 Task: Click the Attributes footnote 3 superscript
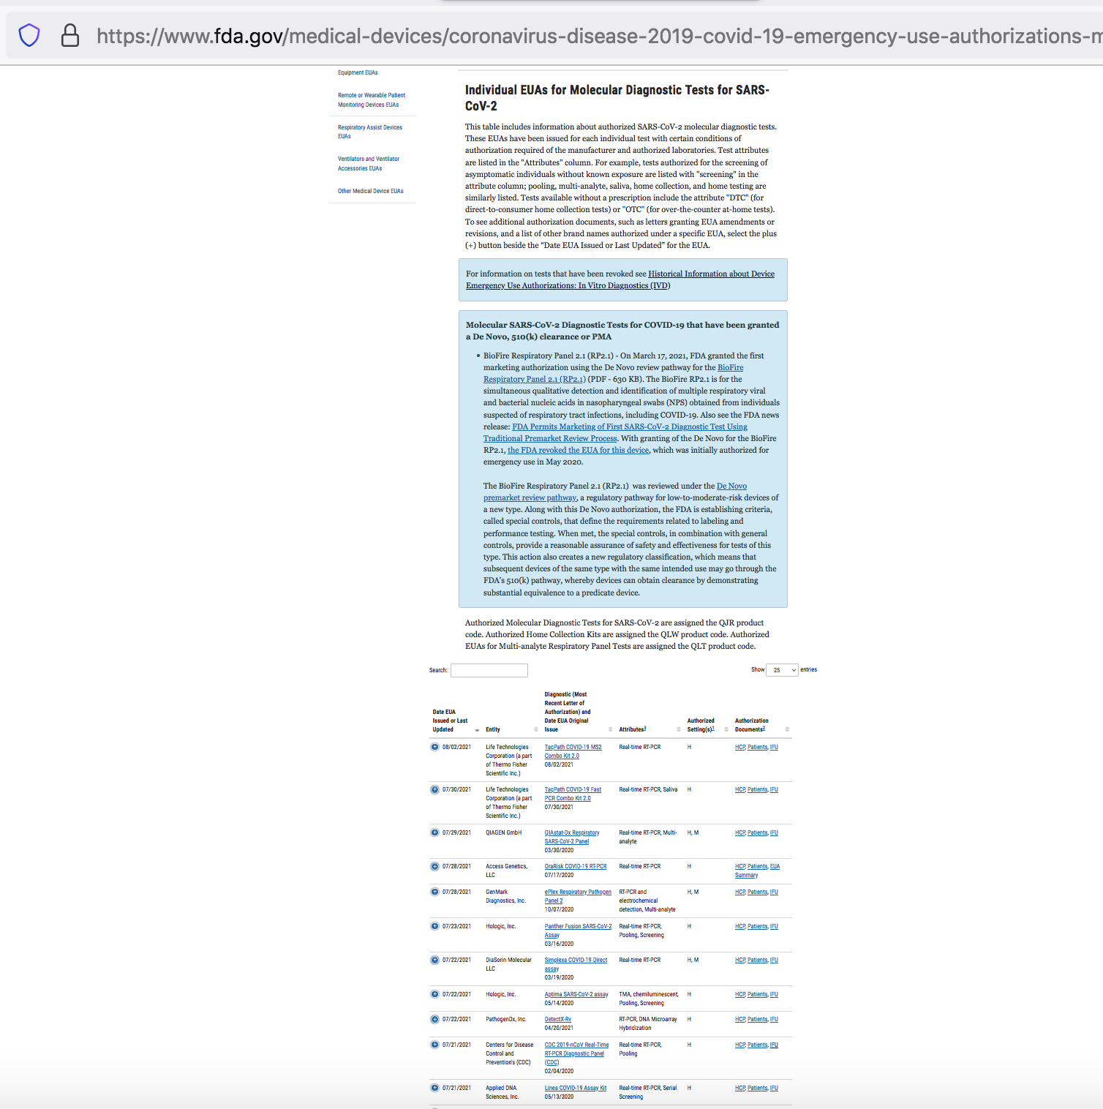click(x=645, y=728)
